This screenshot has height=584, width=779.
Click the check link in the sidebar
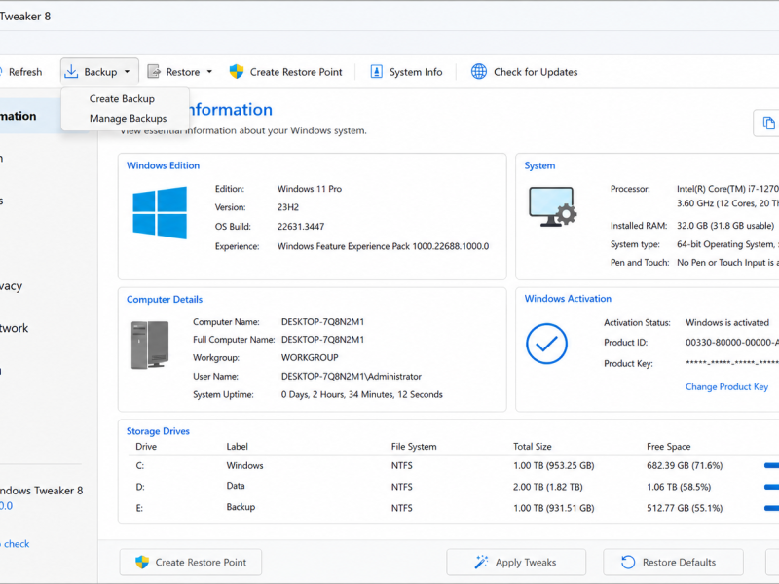tap(17, 544)
